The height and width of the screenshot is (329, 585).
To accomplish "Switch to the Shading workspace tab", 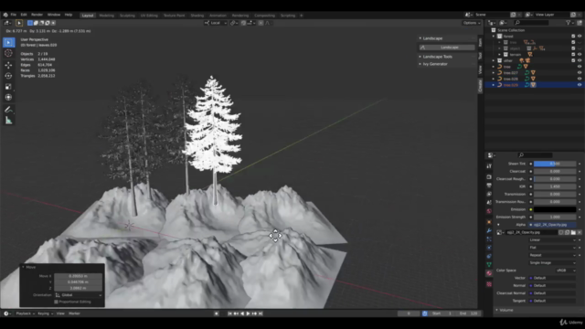I will tap(197, 16).
